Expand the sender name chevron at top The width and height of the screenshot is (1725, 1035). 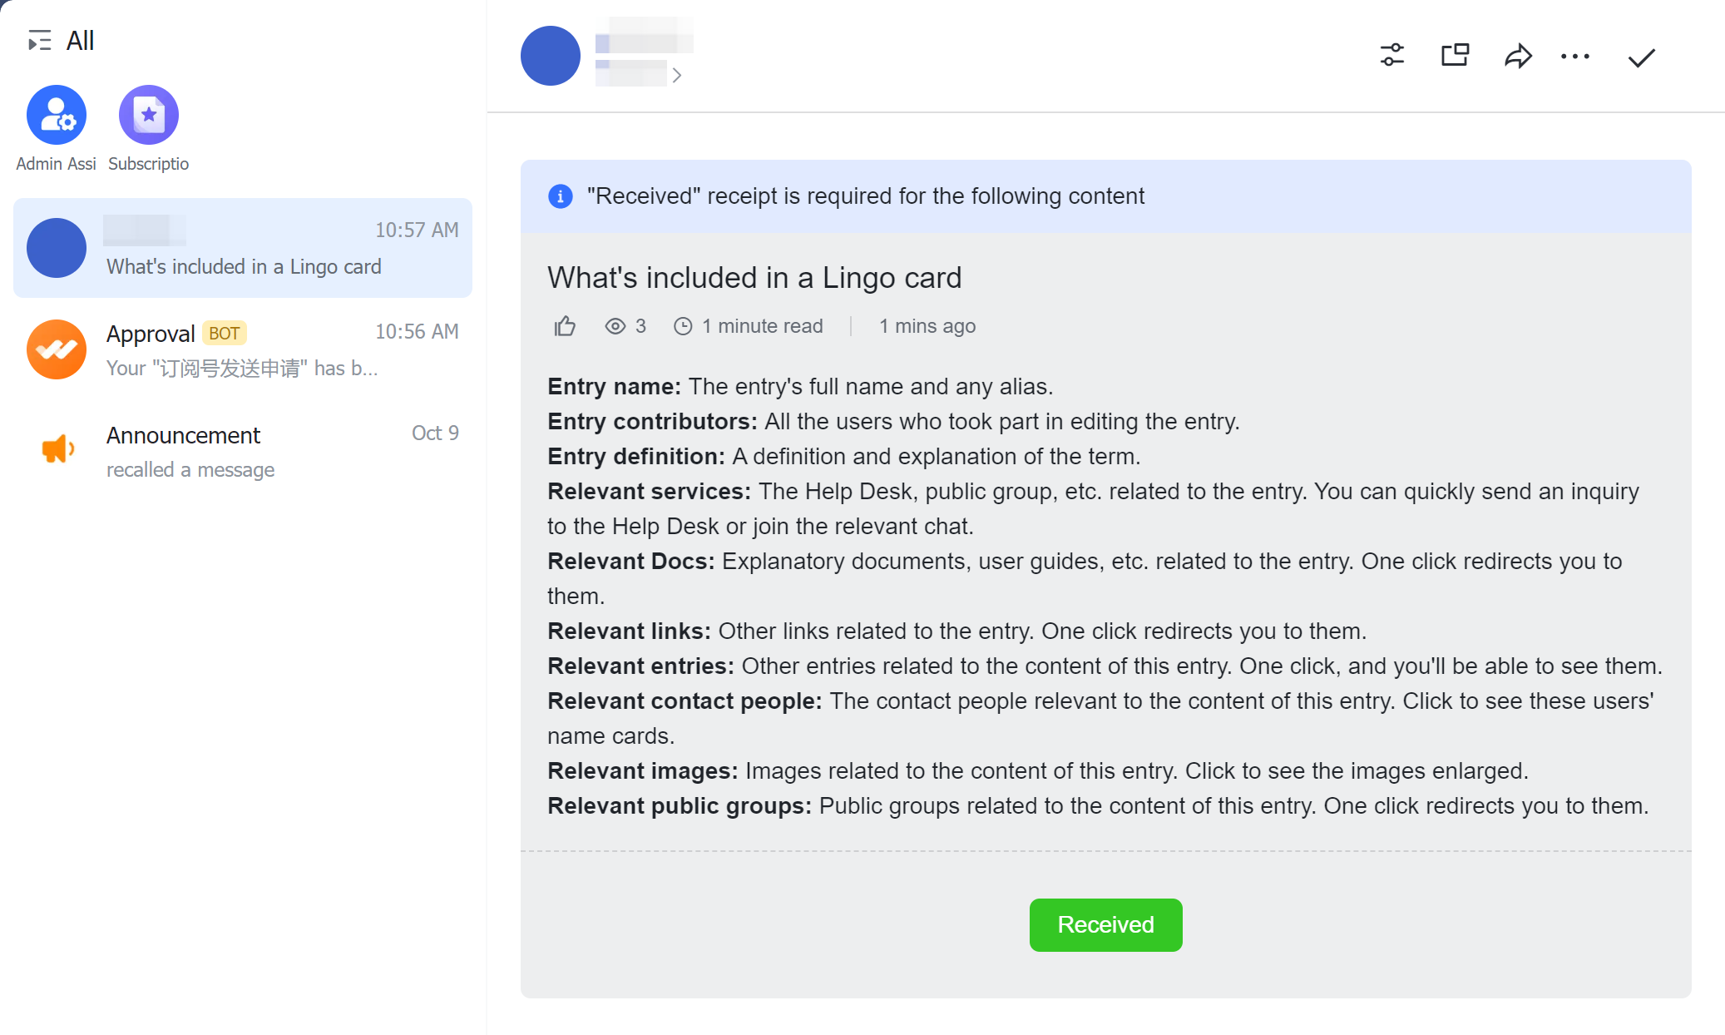[678, 76]
